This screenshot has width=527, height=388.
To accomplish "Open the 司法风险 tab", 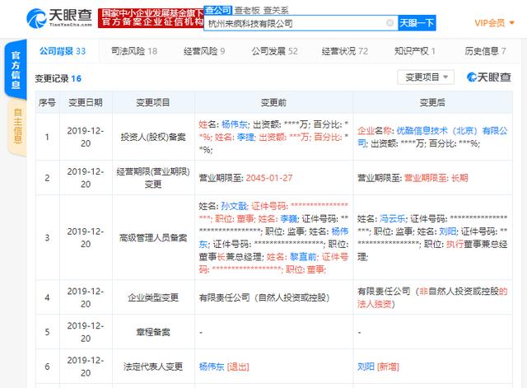I will [x=133, y=51].
